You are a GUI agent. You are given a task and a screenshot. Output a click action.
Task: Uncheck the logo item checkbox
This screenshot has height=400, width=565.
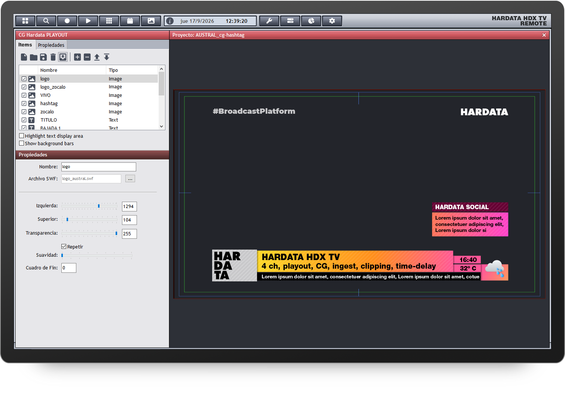24,79
